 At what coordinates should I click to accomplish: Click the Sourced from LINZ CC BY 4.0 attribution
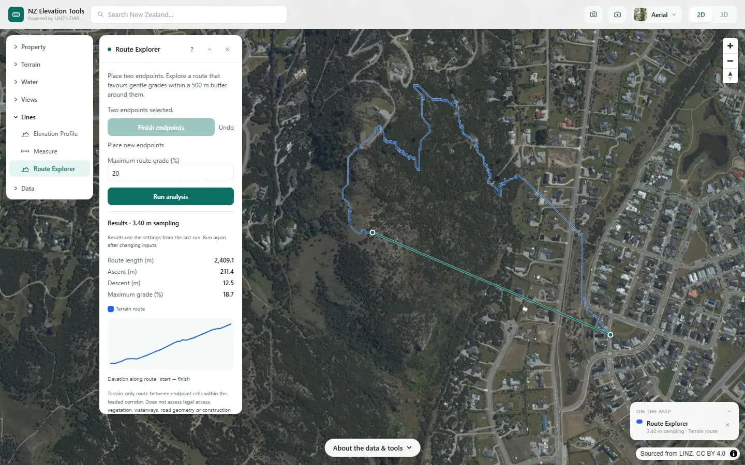[x=682, y=454]
